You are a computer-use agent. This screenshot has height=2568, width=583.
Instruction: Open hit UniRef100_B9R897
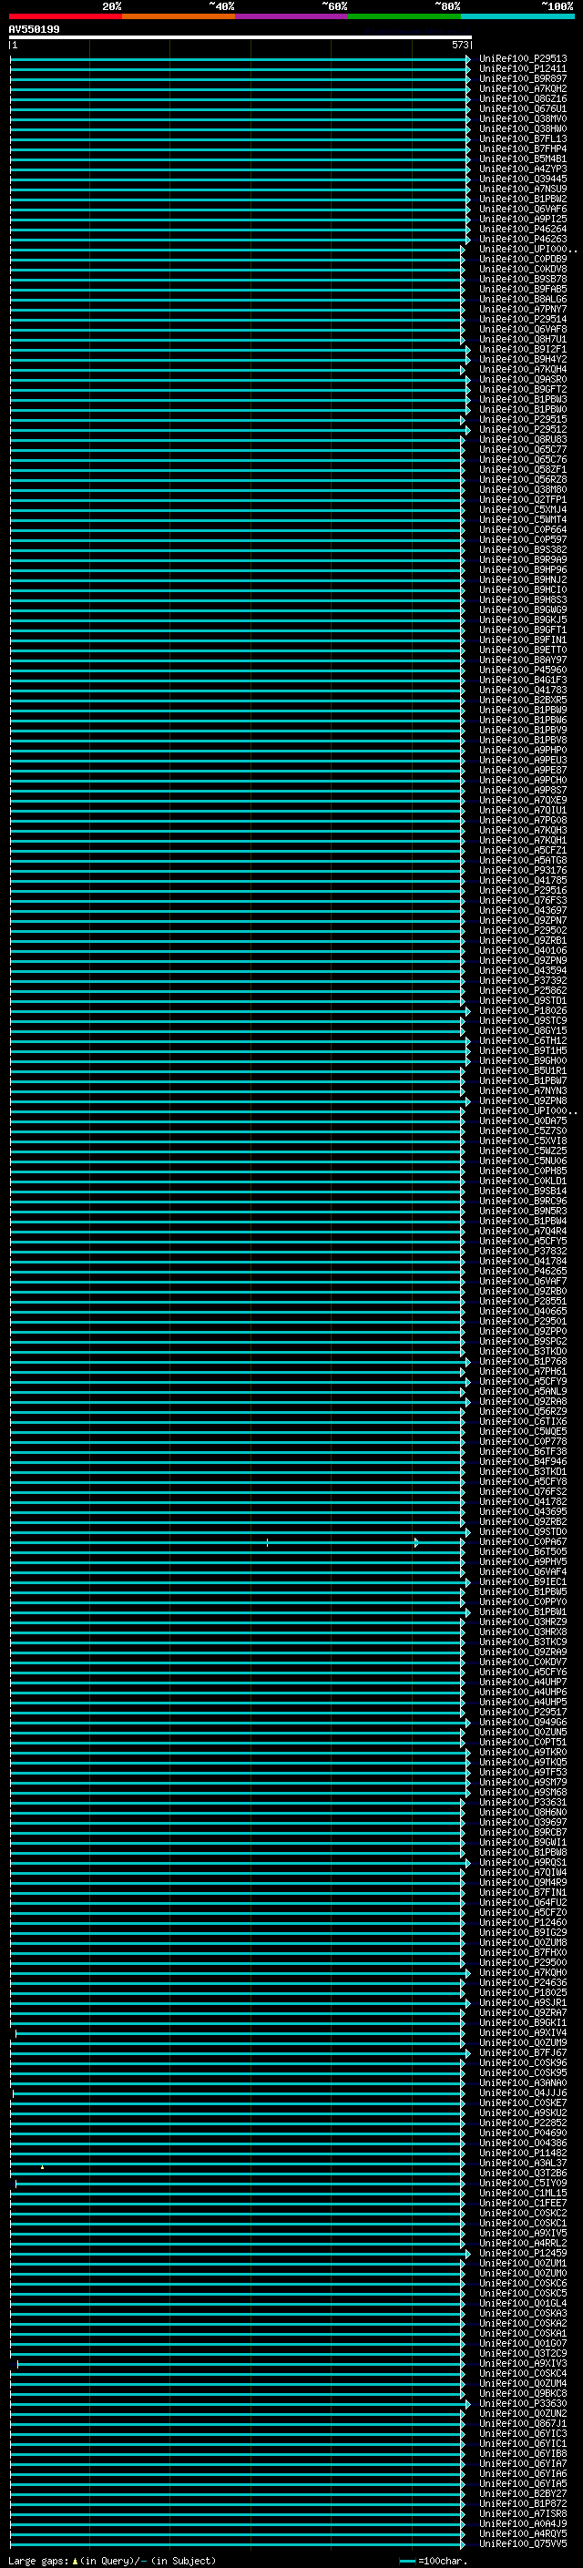522,78
